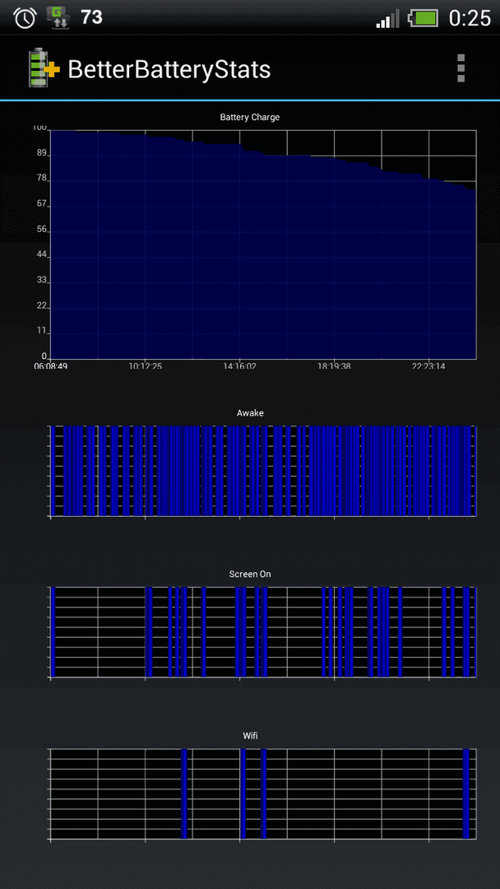
Task: Select the Screen On graph title
Action: (x=250, y=575)
